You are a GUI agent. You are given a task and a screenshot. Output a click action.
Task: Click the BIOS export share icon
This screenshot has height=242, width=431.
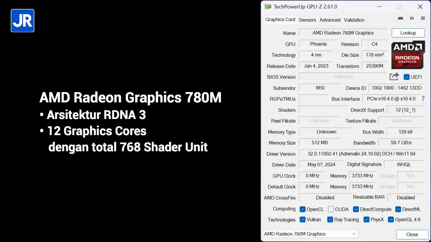[x=394, y=77]
